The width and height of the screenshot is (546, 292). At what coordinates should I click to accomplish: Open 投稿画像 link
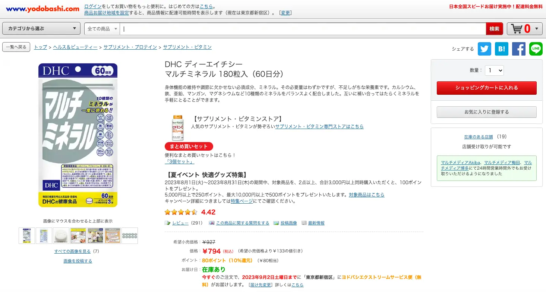(289, 223)
